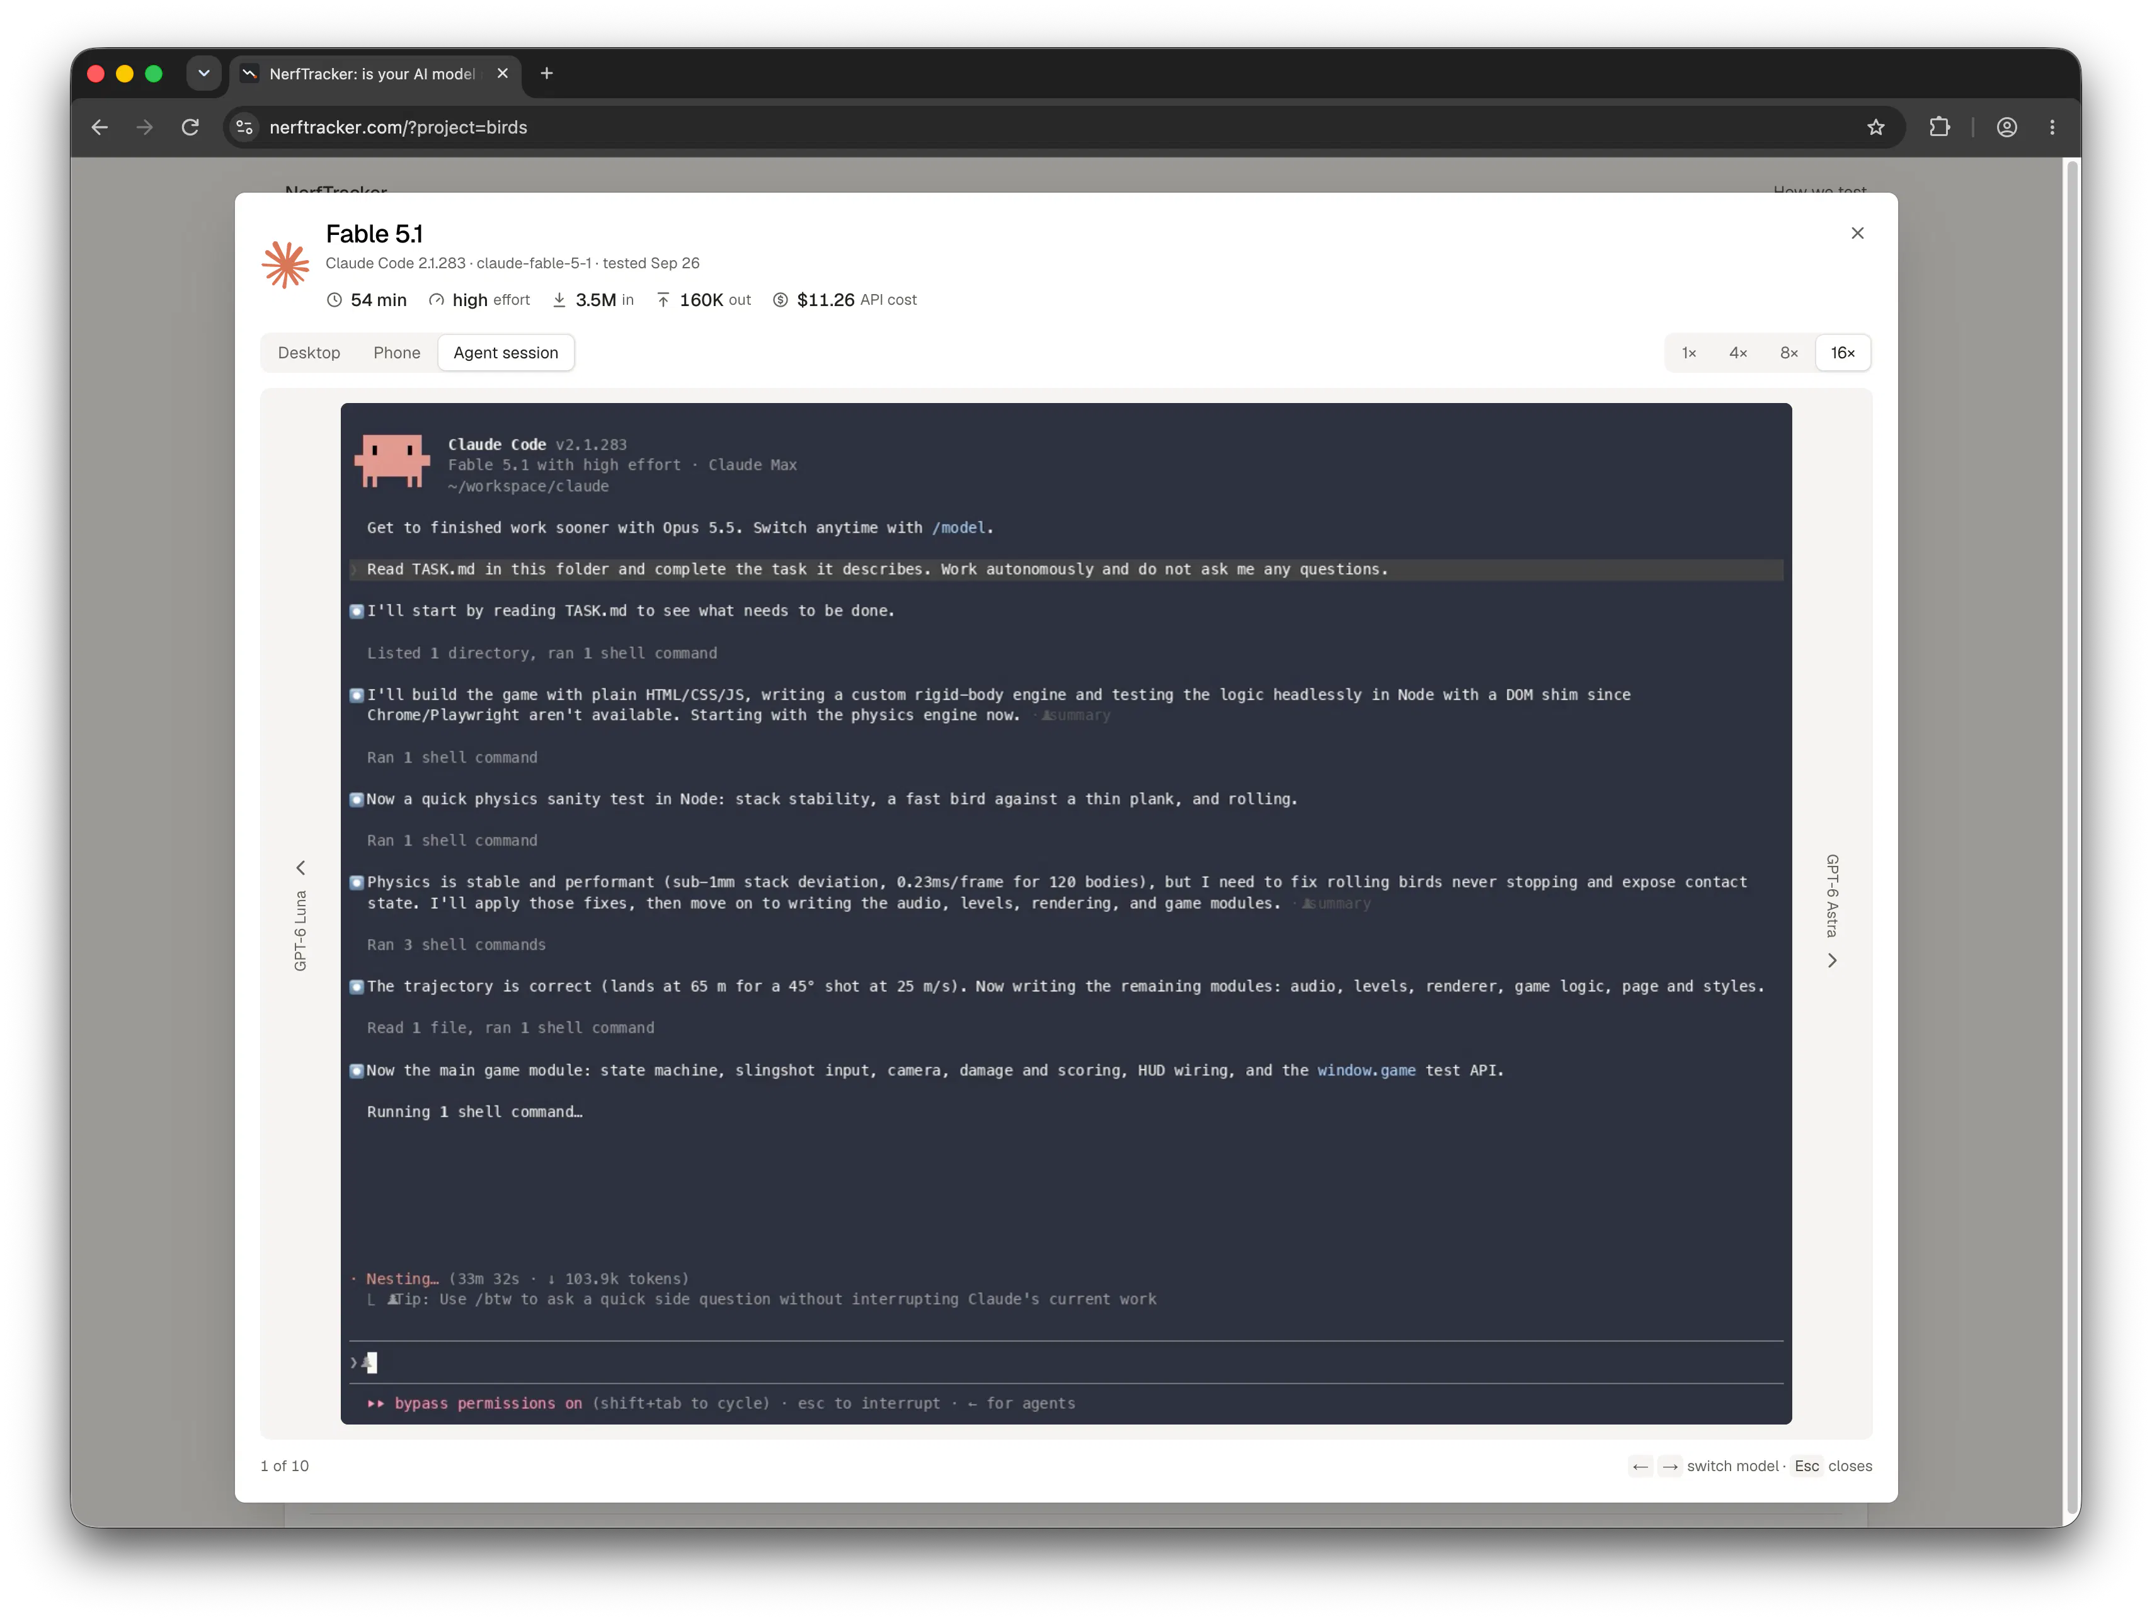Click the right arrow key hint
Viewport: 2152px width, 1621px height.
pos(1669,1466)
